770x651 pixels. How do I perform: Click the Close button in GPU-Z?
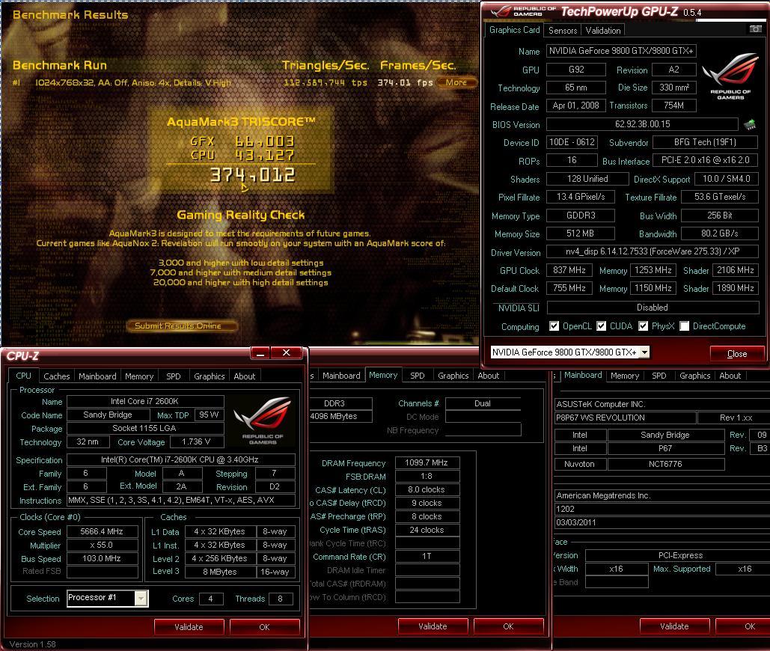(x=737, y=353)
